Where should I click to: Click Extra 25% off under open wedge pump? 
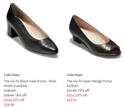click(77, 95)
